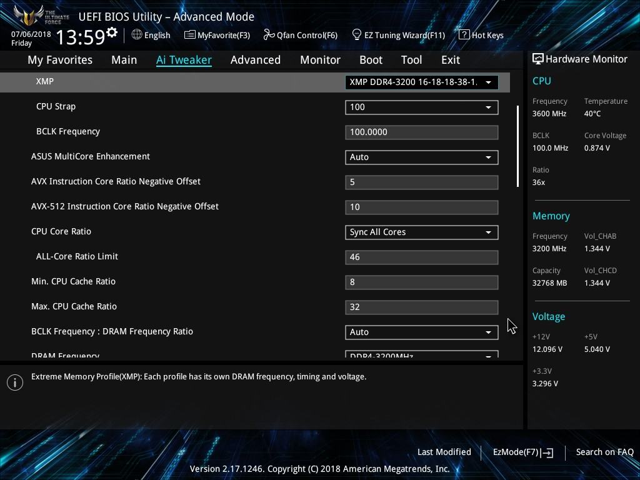Screen dimensions: 640x480
Task: Click the AVX Instruction Core Ratio Negative Offset field
Action: 422,182
